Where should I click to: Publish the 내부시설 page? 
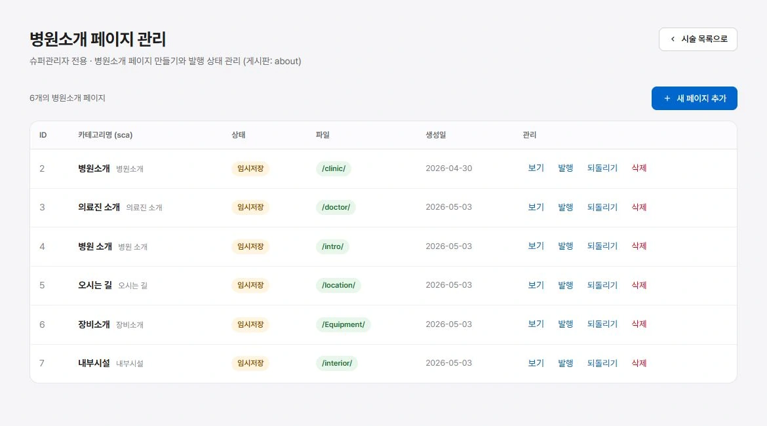pyautogui.click(x=566, y=363)
